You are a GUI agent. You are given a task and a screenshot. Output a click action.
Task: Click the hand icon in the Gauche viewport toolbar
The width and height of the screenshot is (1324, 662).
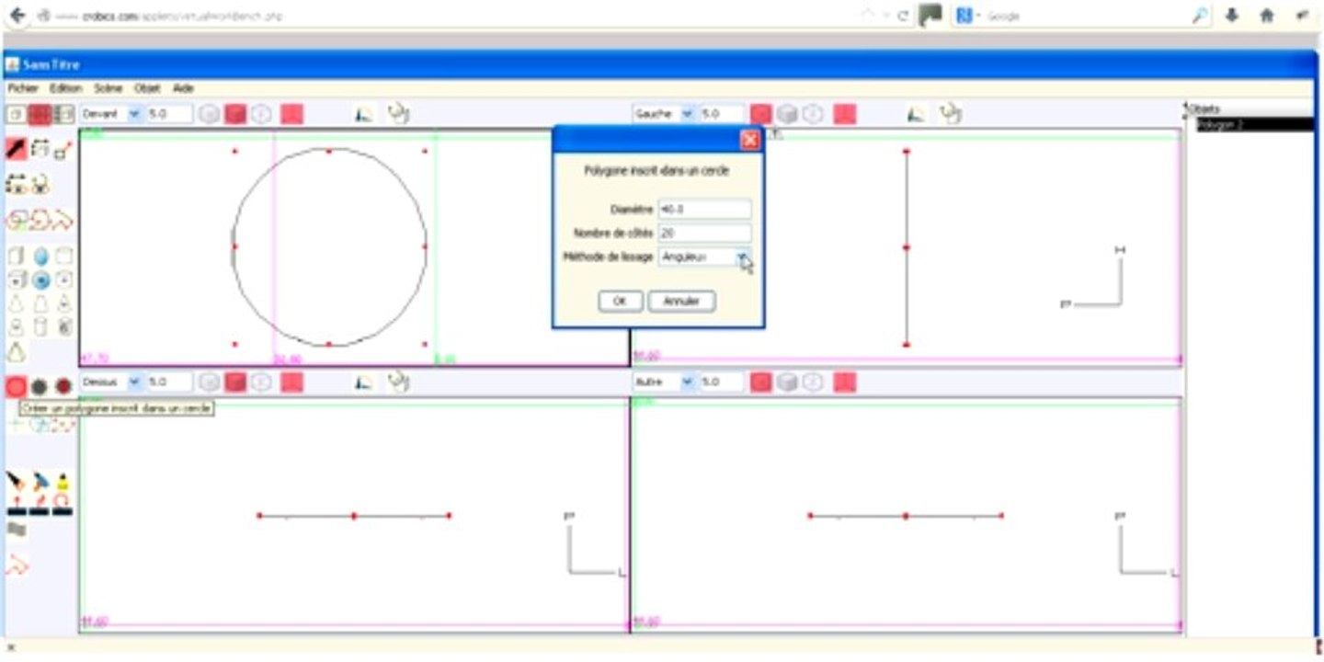[x=950, y=114]
